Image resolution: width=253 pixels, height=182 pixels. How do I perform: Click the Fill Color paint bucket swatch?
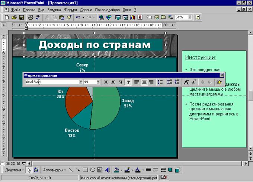116,170
